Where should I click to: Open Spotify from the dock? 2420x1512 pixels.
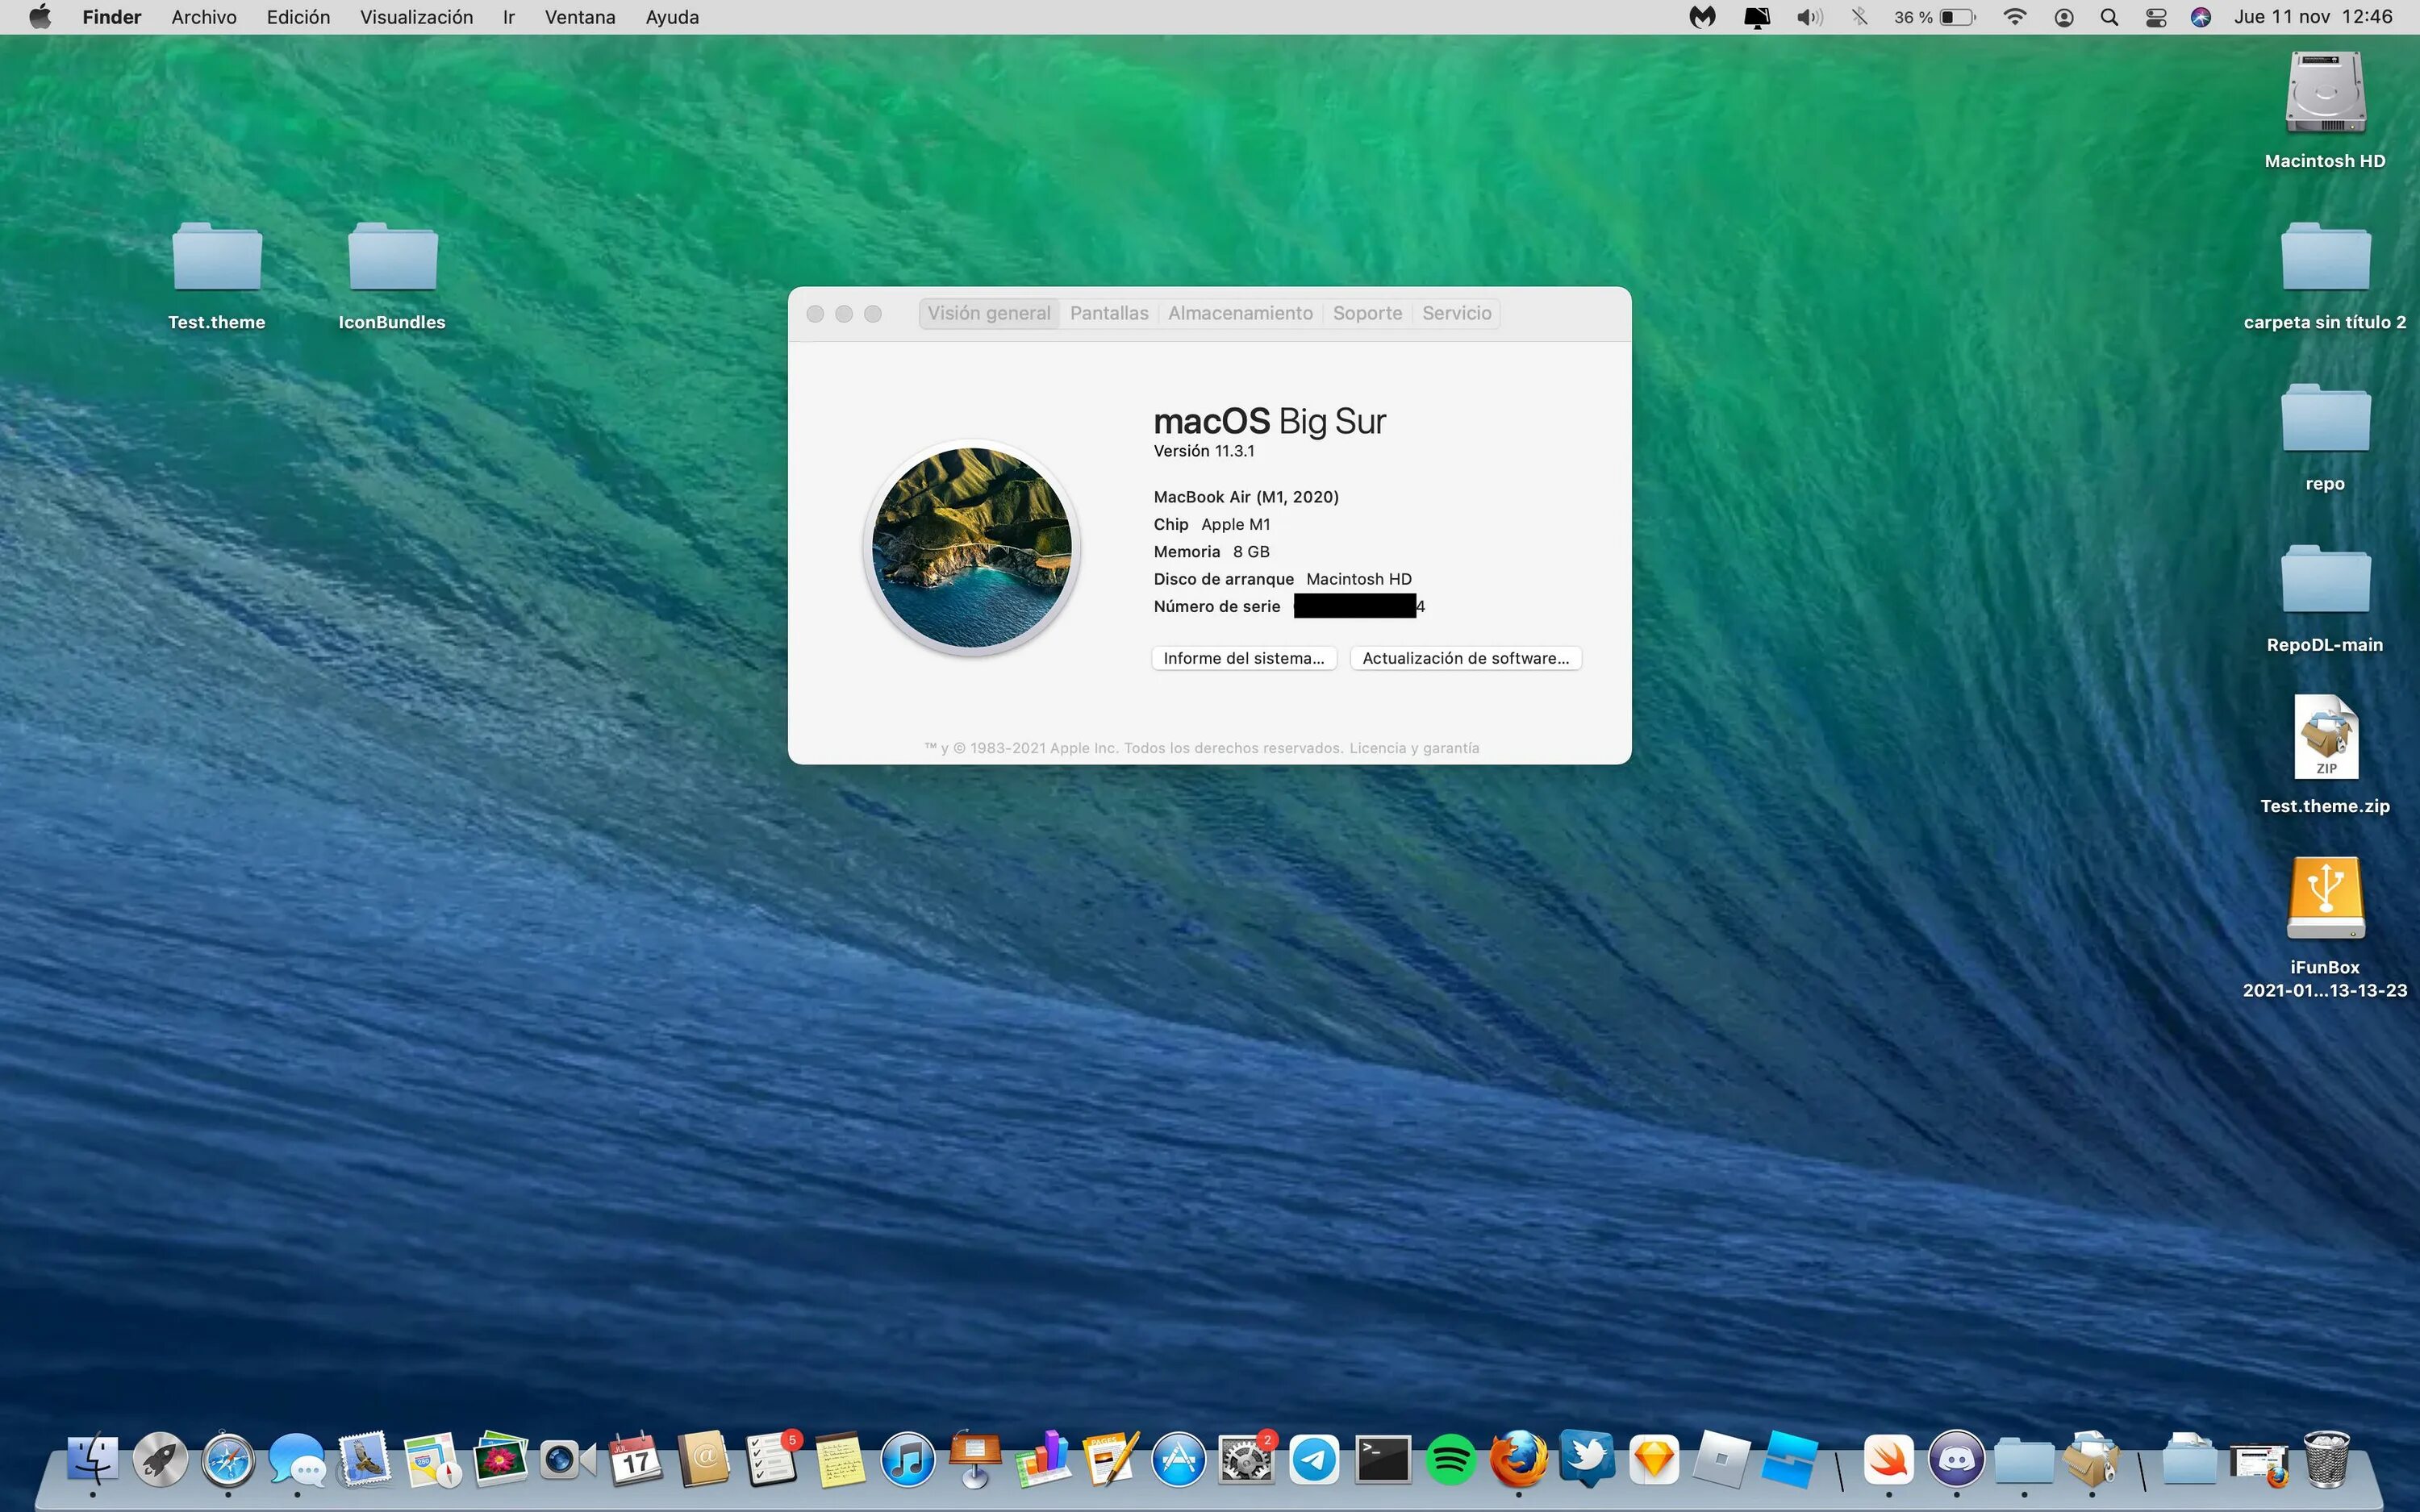pyautogui.click(x=1450, y=1460)
